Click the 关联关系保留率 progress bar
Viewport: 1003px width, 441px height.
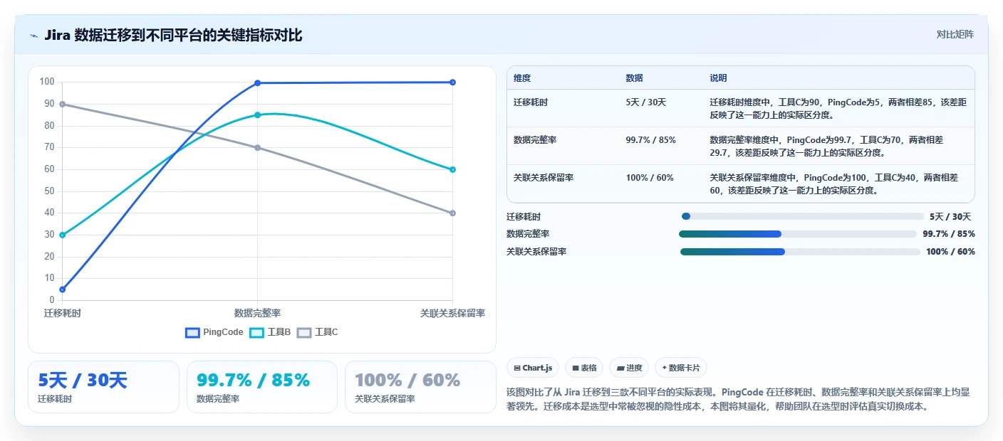click(x=800, y=252)
